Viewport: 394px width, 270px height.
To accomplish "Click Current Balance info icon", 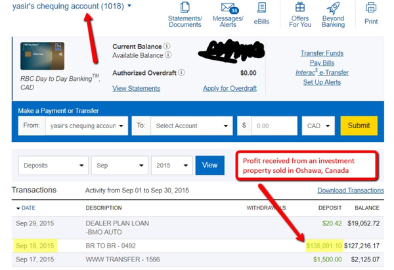I will click(x=167, y=46).
